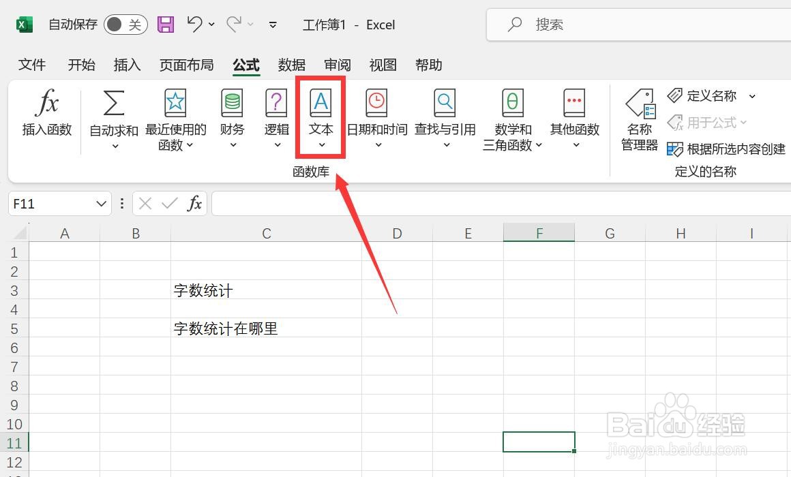Expand the 逻辑 dropdown chevron

[x=277, y=145]
